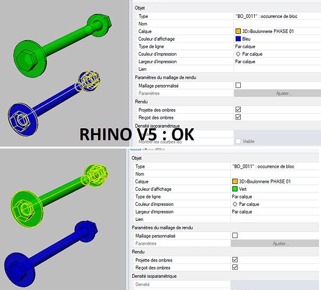Click Densité isoparamétrique header in the lower panel
The image size is (321, 290).
[154, 276]
